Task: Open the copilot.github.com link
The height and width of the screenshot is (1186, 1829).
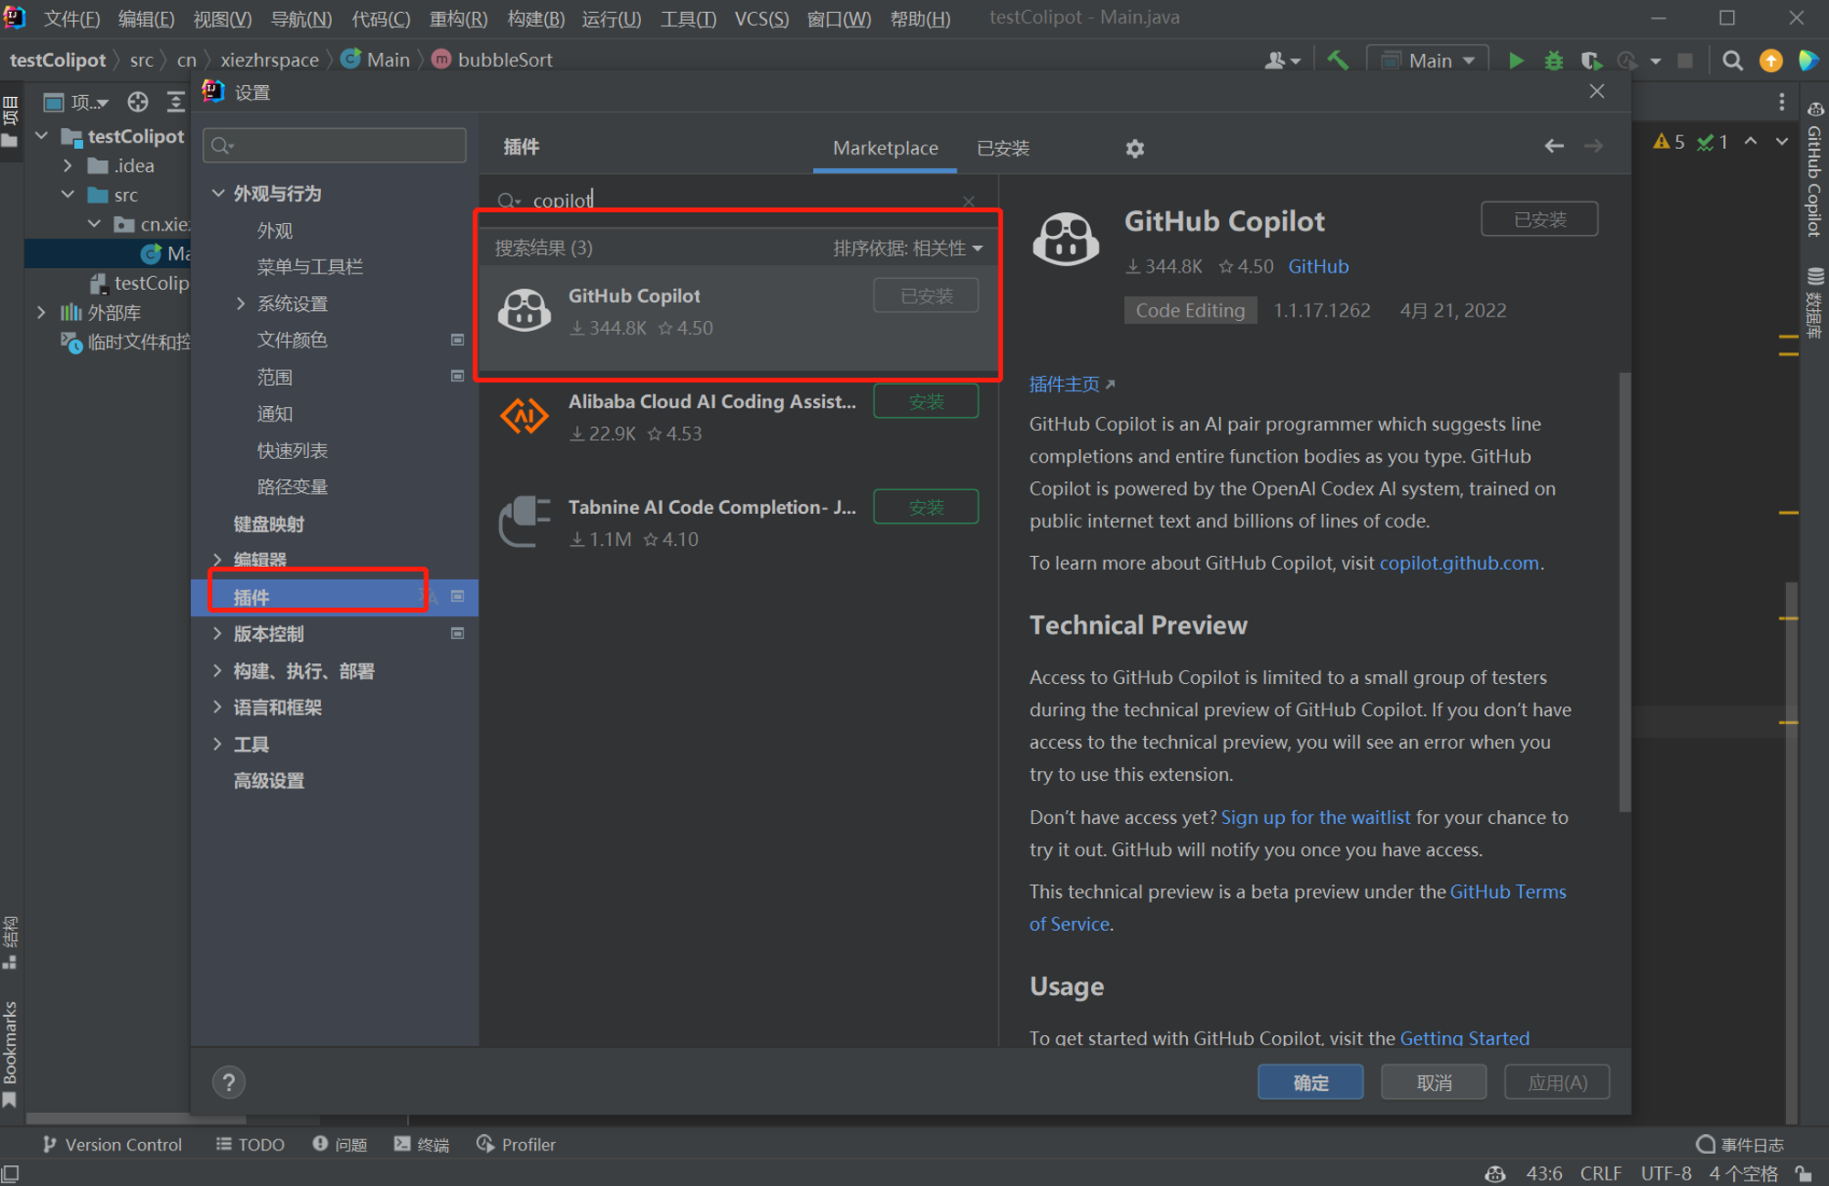Action: [1459, 563]
